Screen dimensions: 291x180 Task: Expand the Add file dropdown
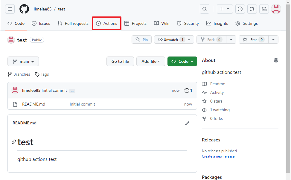pyautogui.click(x=151, y=61)
